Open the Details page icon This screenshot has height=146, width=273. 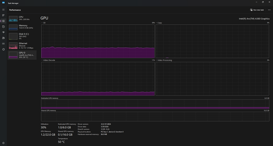pyautogui.click(x=3, y=44)
